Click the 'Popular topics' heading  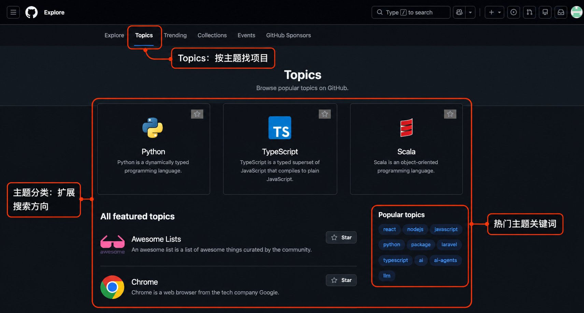401,215
